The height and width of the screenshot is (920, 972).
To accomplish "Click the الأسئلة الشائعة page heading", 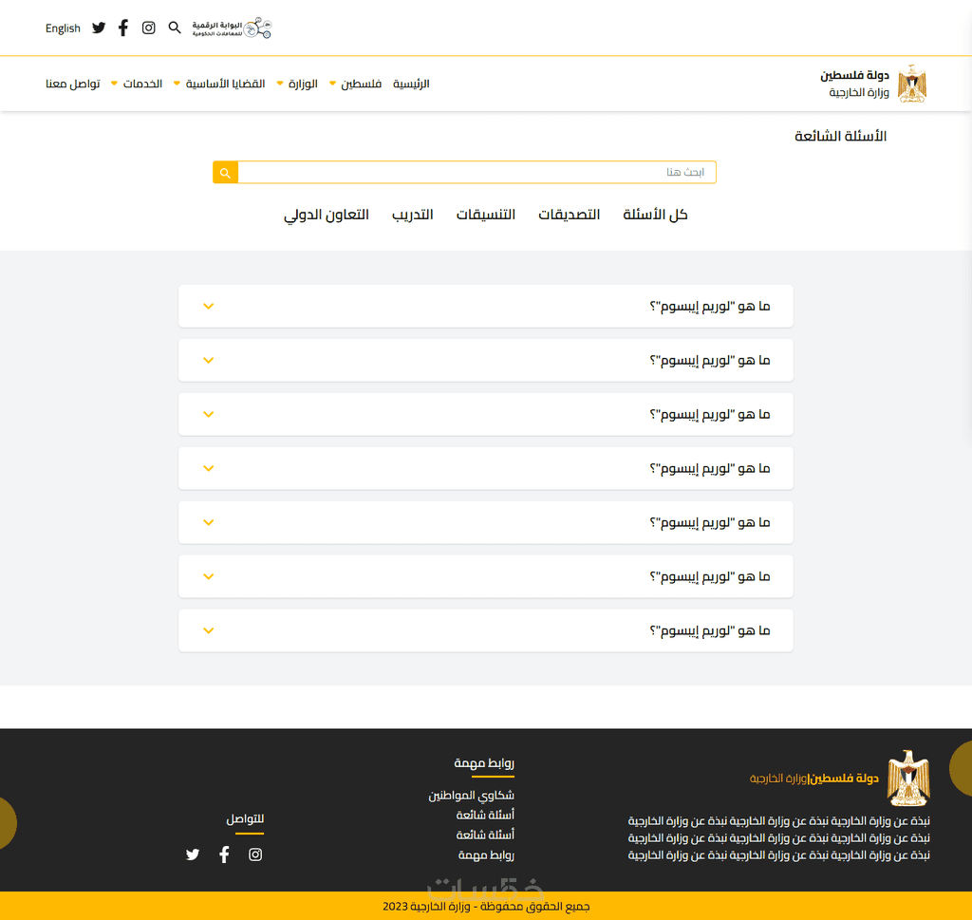I will point(841,137).
